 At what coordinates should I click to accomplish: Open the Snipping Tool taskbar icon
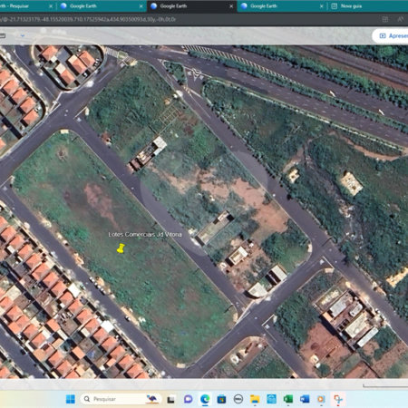click(338, 399)
